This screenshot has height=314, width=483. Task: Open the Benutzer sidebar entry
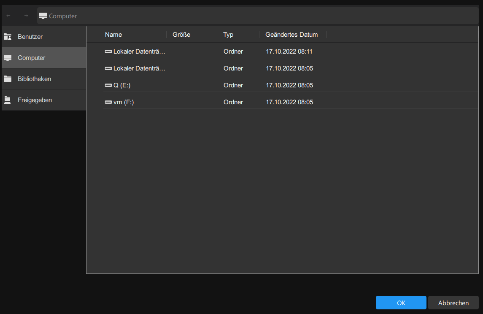[44, 37]
